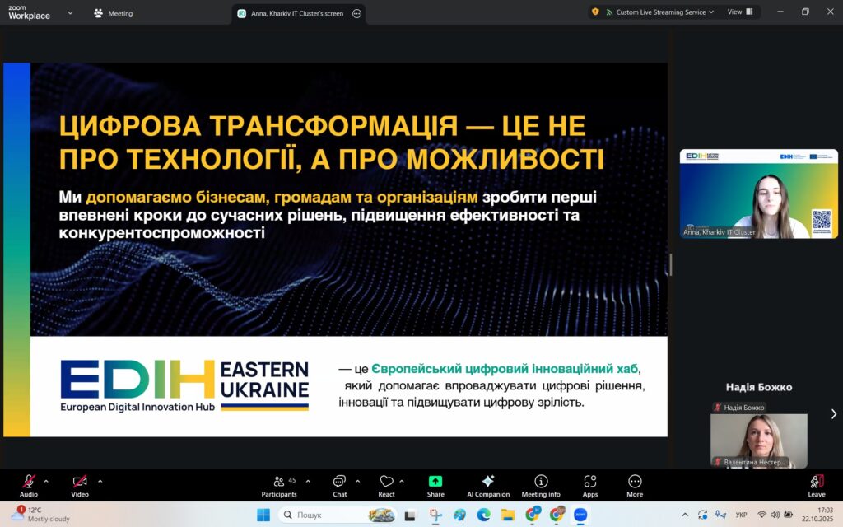843x527 pixels.
Task: Expand audio options arrow next to Audio
Action: [x=46, y=481]
